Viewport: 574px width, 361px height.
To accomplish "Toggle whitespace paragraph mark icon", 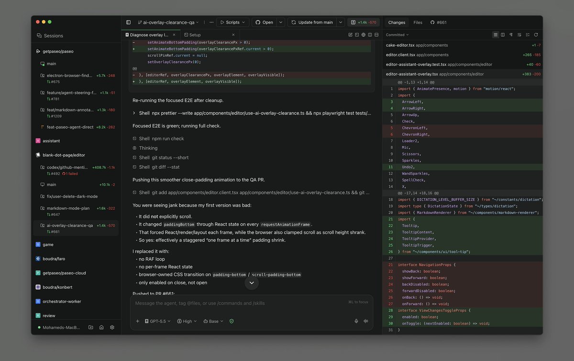I will click(511, 35).
